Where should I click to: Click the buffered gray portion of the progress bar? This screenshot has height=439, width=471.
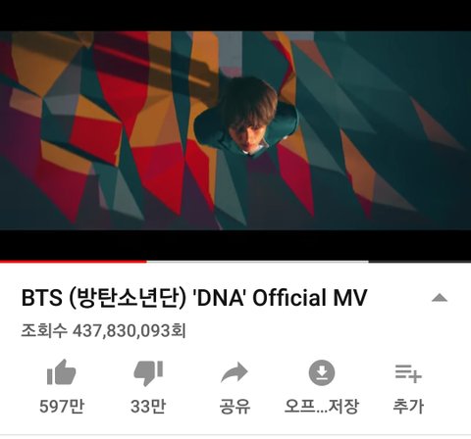(x=257, y=262)
